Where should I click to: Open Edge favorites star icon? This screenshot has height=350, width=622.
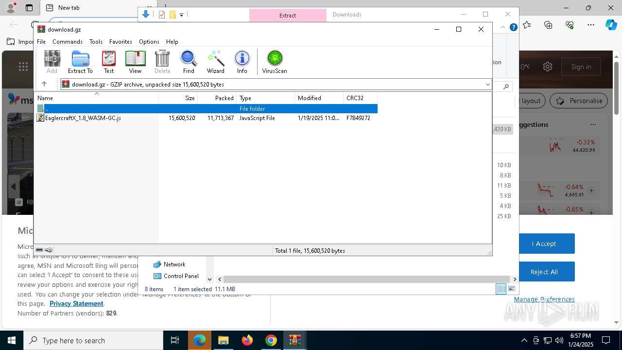tap(527, 25)
